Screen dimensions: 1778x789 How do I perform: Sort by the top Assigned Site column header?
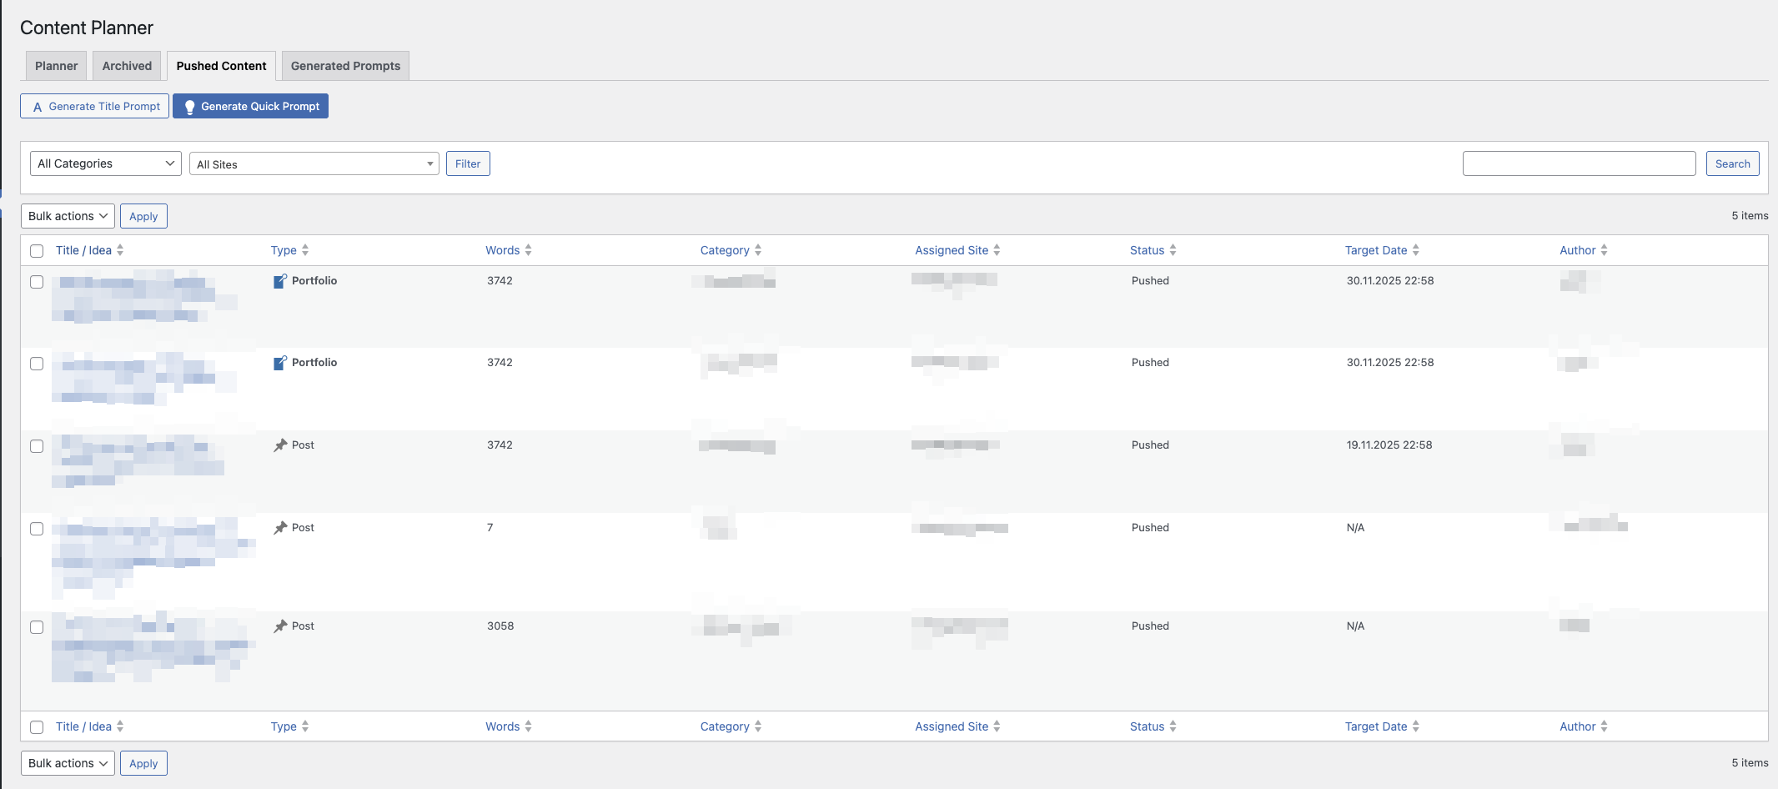[x=952, y=250]
